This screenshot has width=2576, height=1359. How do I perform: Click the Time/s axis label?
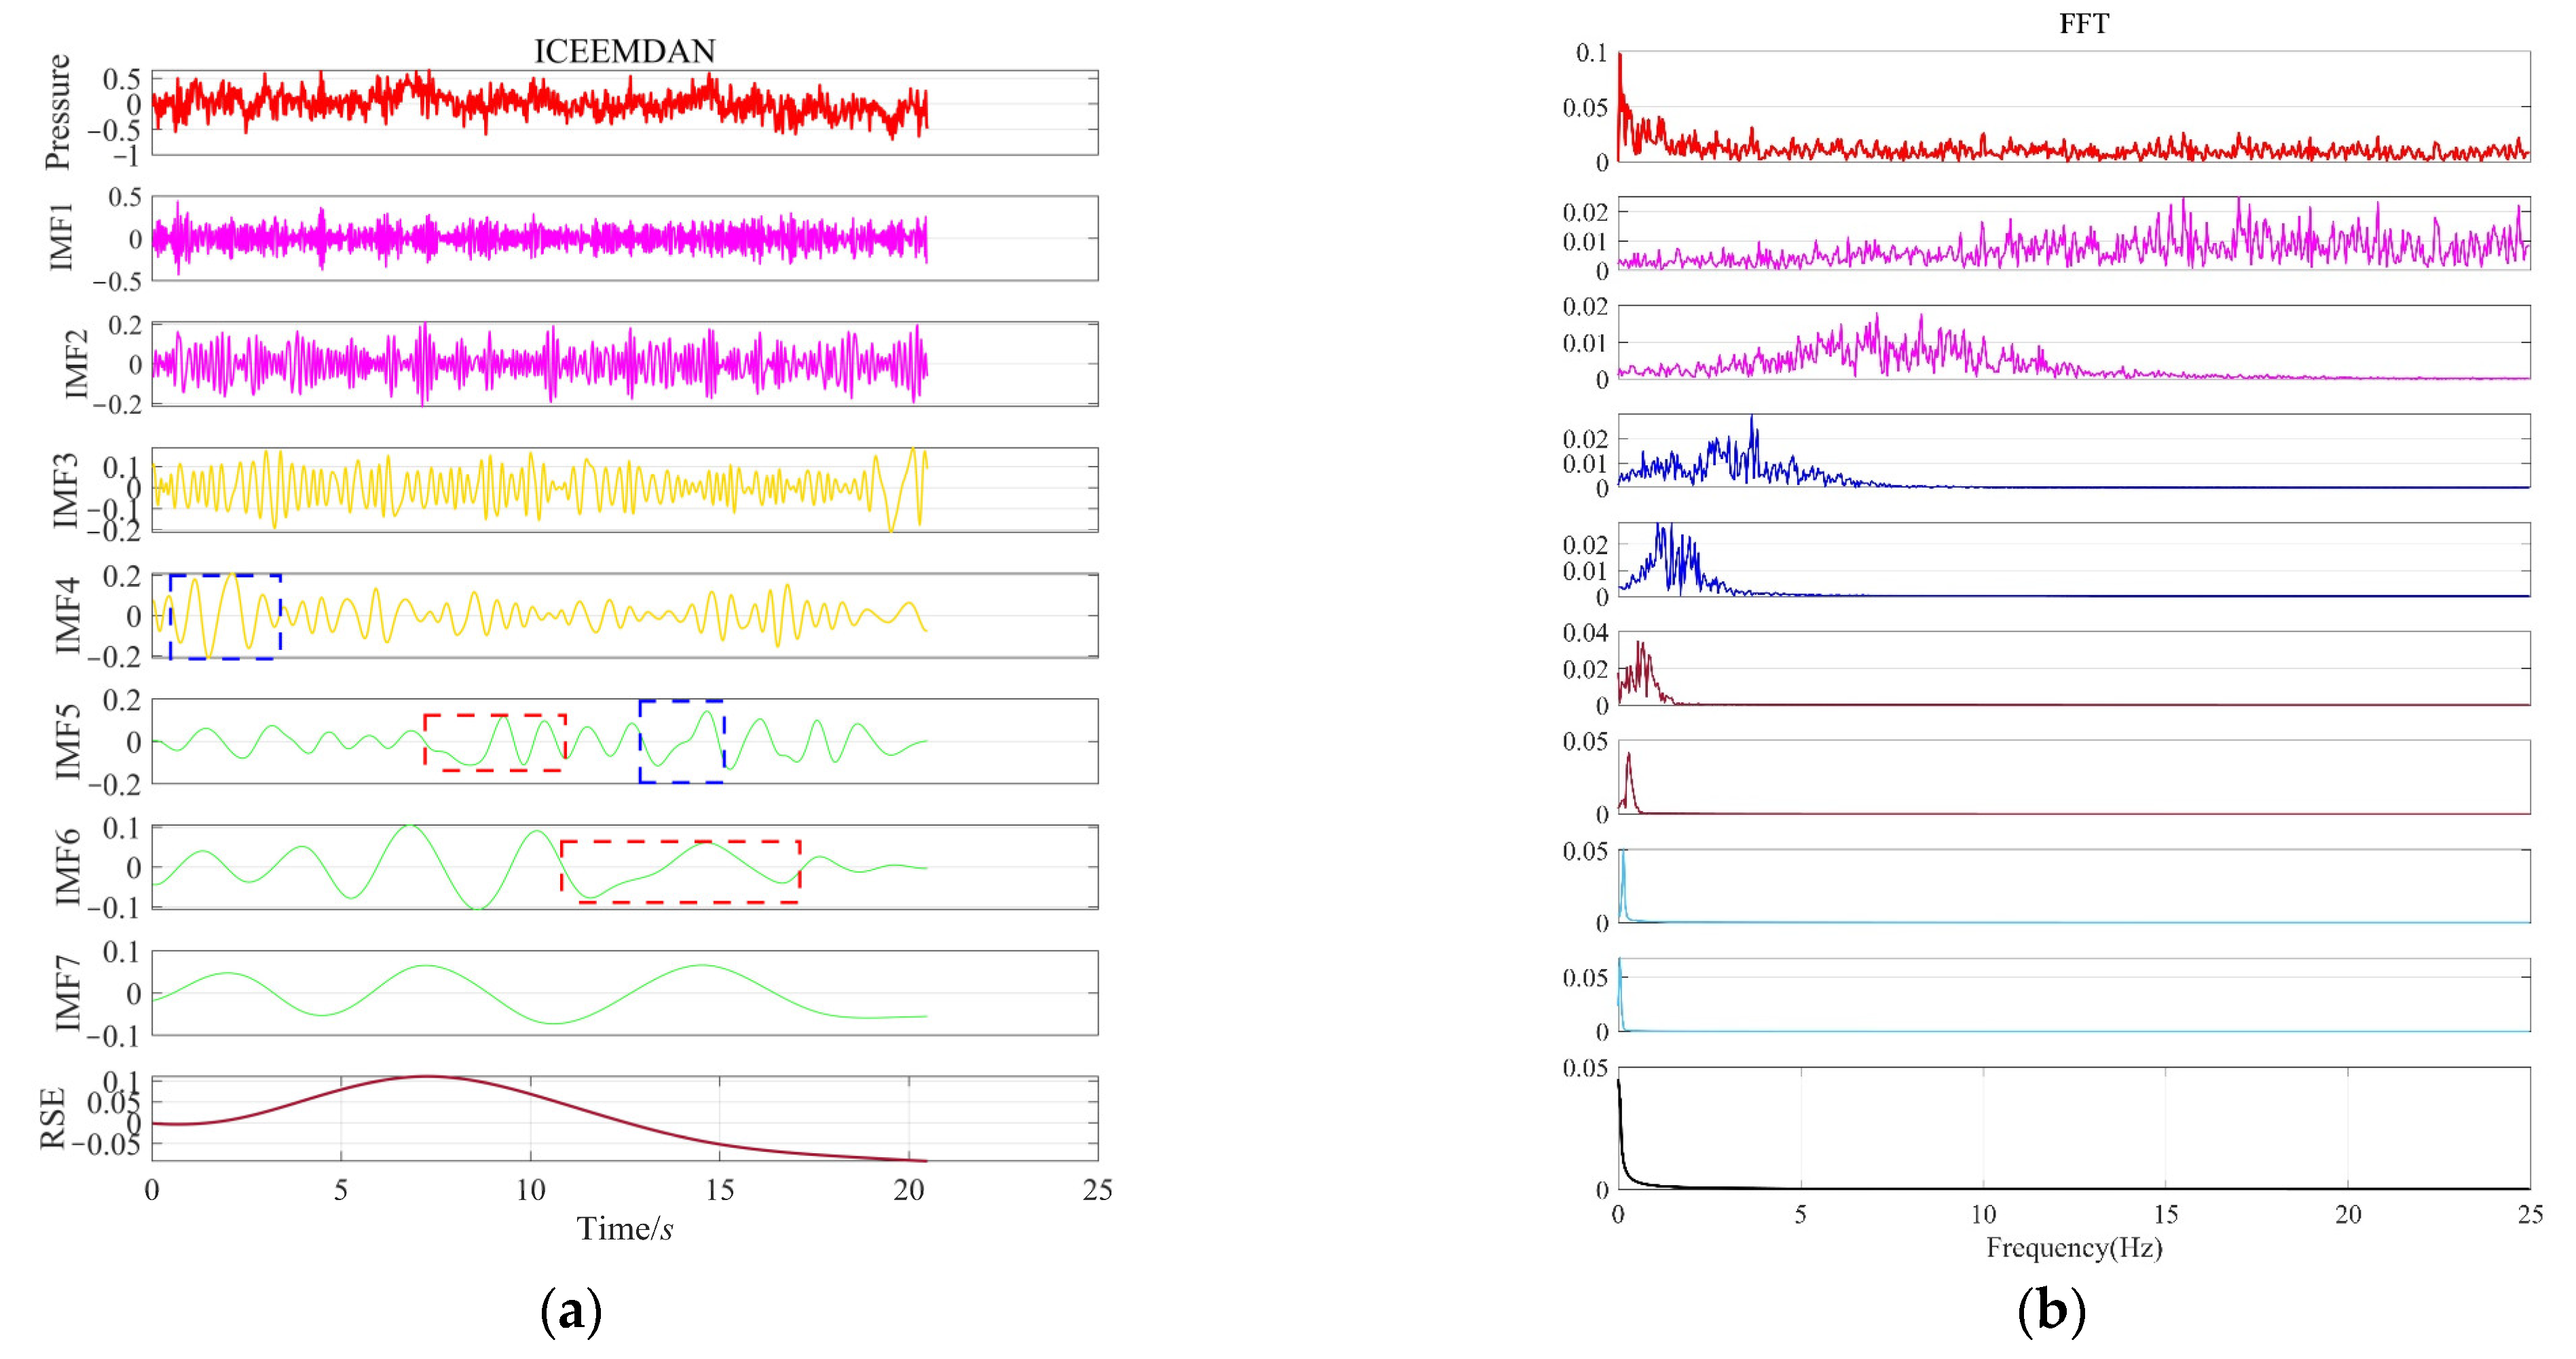click(x=625, y=1229)
